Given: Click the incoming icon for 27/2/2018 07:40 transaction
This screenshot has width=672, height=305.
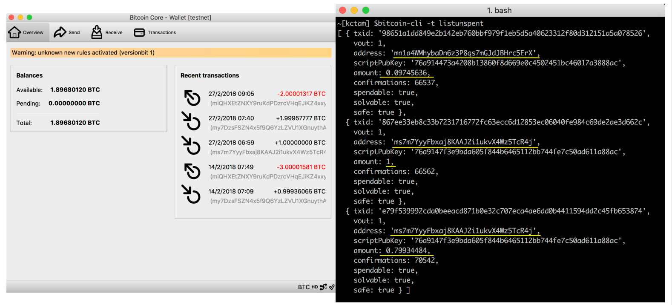Looking at the screenshot, I should click(191, 121).
